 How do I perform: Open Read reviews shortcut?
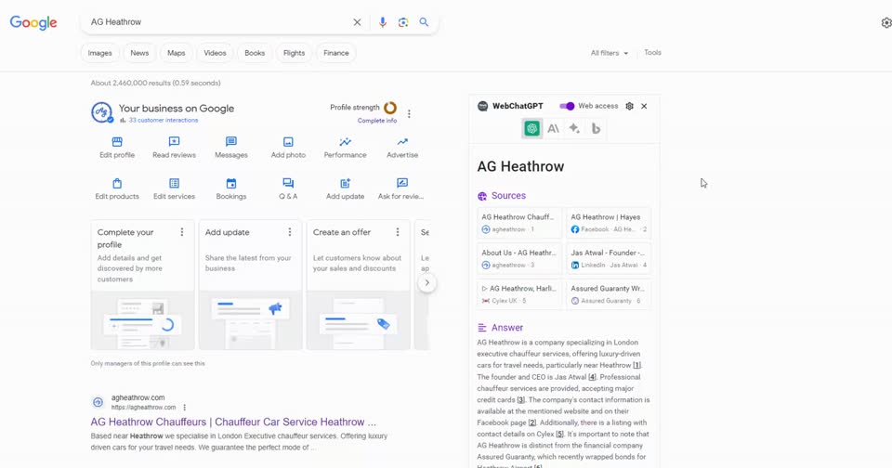[x=174, y=148]
